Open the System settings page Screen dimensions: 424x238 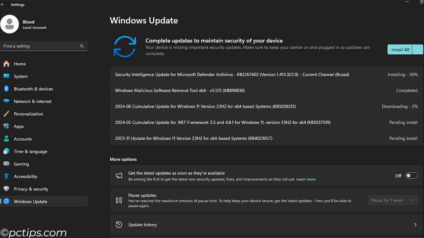pos(20,77)
